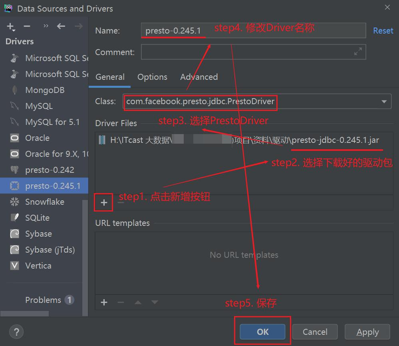Select the Snowflake driver entry

coord(45,202)
